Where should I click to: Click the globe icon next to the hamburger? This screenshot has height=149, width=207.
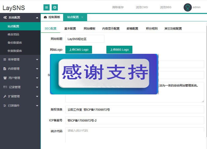pos(55,7)
